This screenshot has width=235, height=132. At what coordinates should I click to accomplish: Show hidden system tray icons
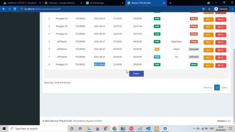coord(194,129)
